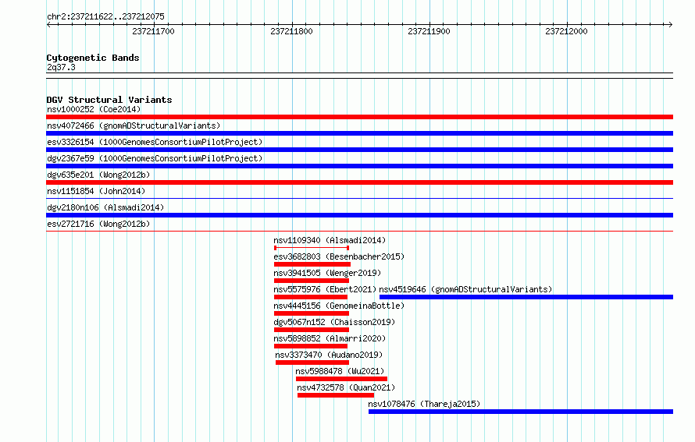Open esv2721716 (Wong2012b) variant label
The height and width of the screenshot is (442, 695).
tap(98, 224)
